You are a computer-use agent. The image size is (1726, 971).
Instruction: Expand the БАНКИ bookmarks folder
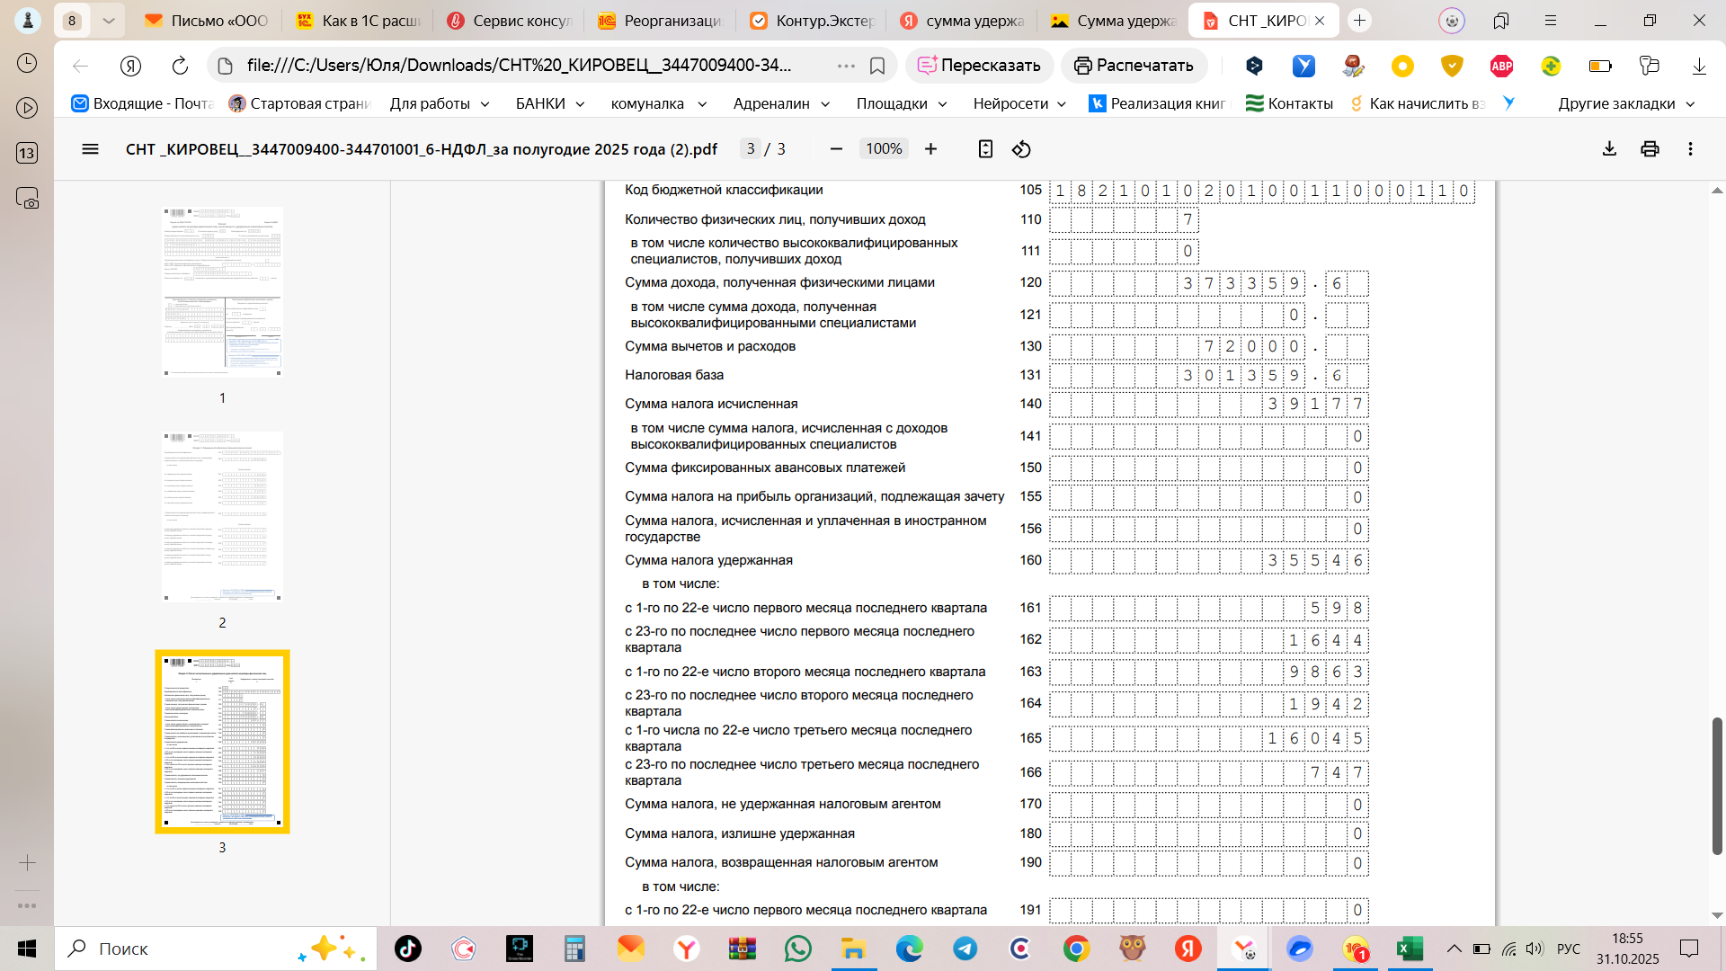point(550,103)
